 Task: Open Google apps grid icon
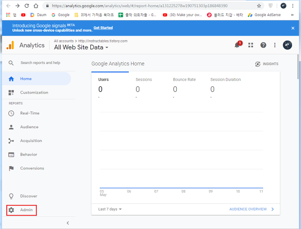click(251, 45)
